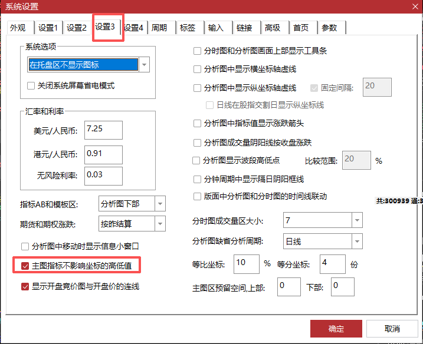Toggle the 固定间隔 checkbox
423x344 pixels.
coord(314,88)
